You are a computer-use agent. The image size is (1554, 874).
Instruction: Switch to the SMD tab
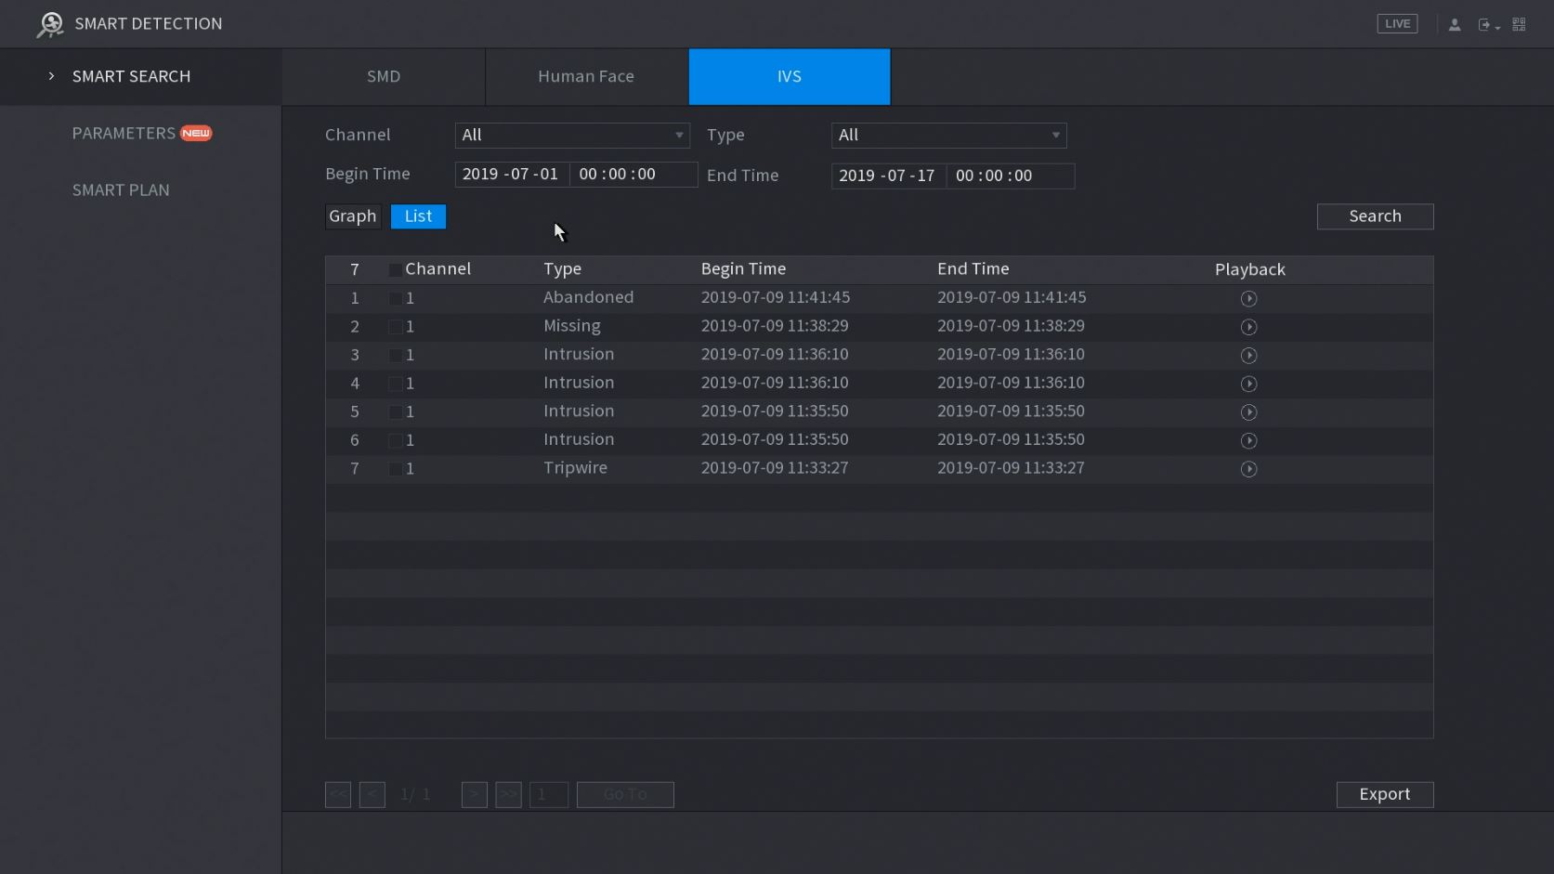[383, 77]
